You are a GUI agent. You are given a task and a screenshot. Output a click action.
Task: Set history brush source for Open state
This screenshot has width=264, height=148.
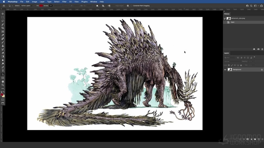[225, 22]
